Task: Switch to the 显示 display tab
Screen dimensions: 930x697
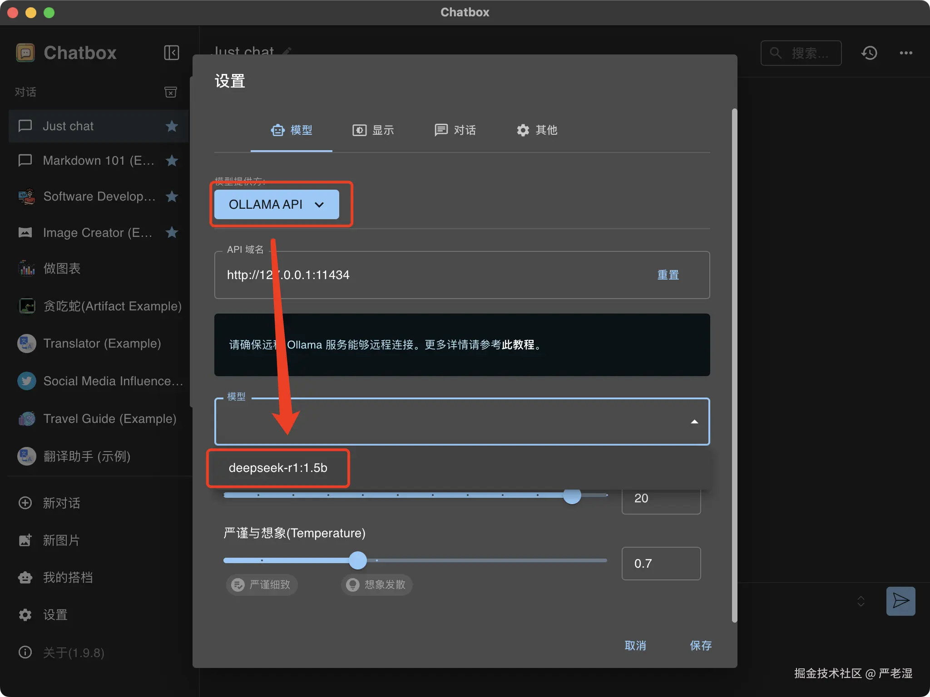Action: pyautogui.click(x=373, y=130)
